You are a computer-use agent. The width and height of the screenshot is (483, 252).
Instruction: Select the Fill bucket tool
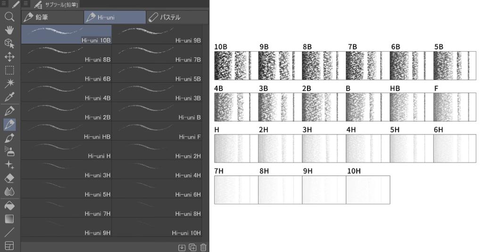pyautogui.click(x=9, y=205)
